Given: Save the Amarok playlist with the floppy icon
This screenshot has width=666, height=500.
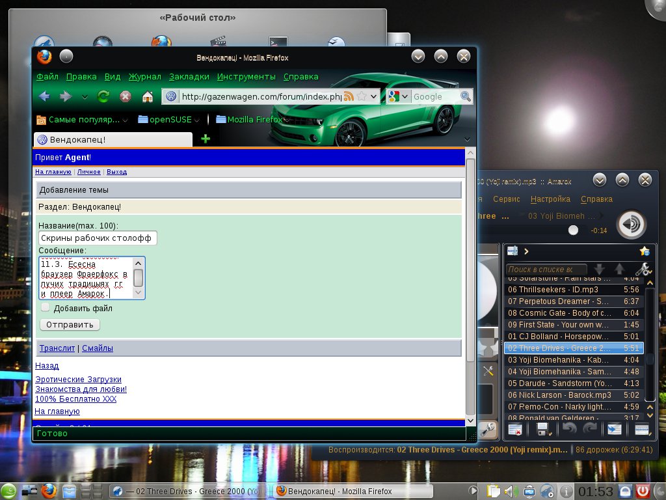Looking at the screenshot, I should pos(544,430).
